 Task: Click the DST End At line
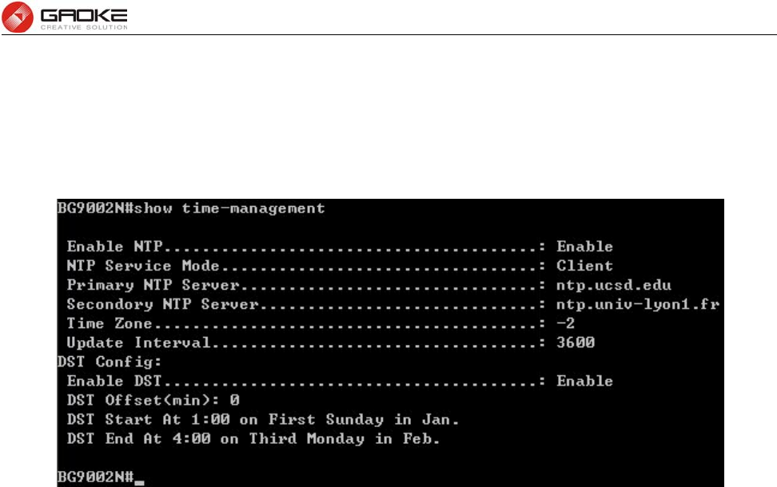coord(253,438)
